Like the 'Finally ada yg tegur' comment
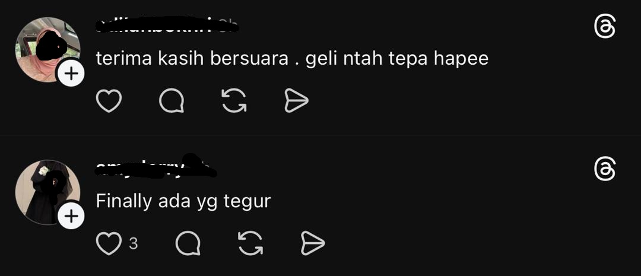641x276 pixels. tap(109, 244)
